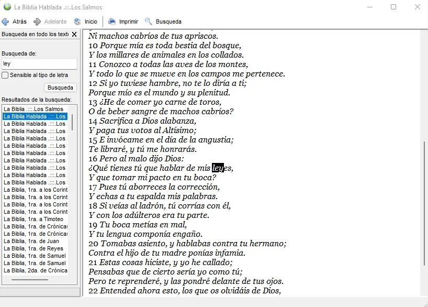
Task: Click the main text vertical scrollbar
Action: [424, 203]
